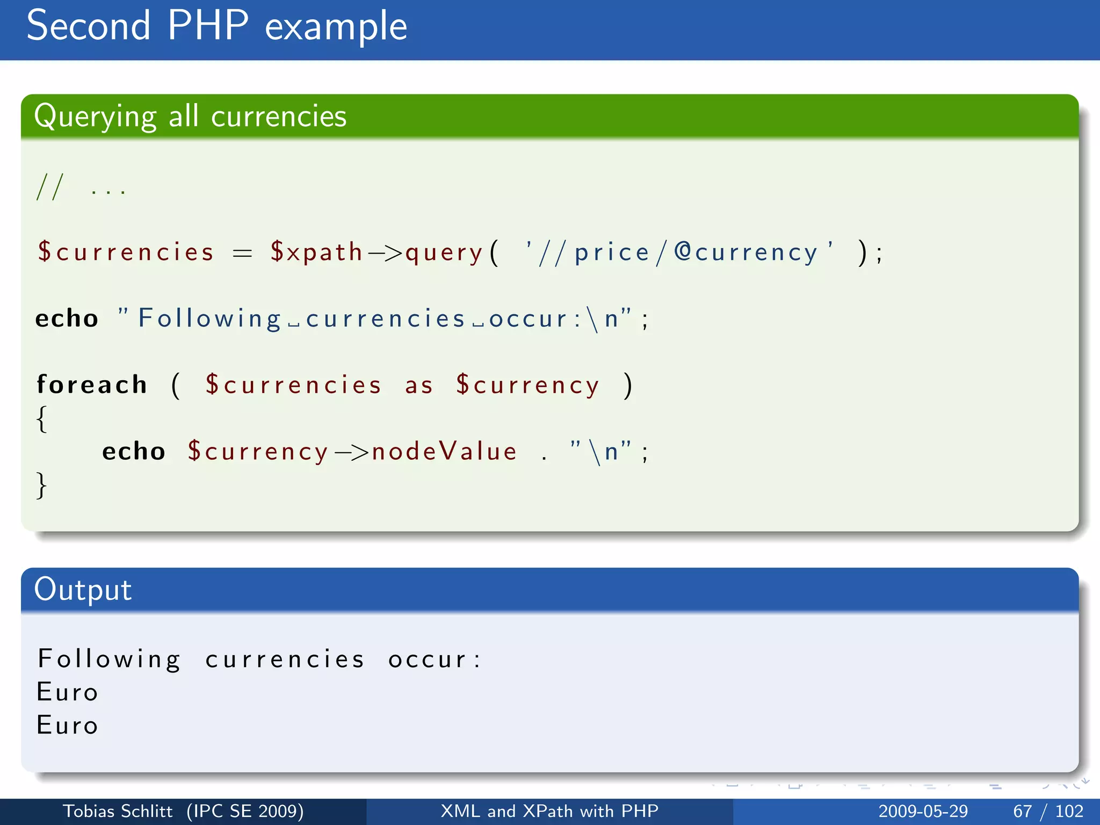Click the 'Querying all currencies' block header
Viewport: 1100px width, 825px height.
(x=190, y=116)
